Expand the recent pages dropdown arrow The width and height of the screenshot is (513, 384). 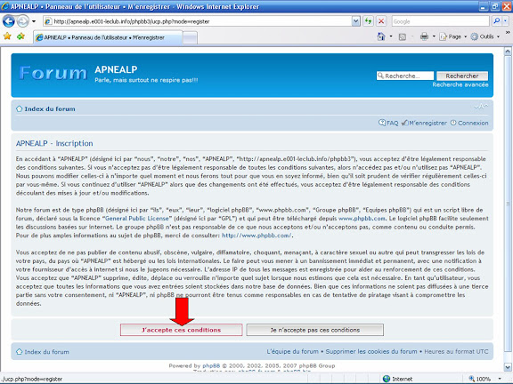coord(34,21)
